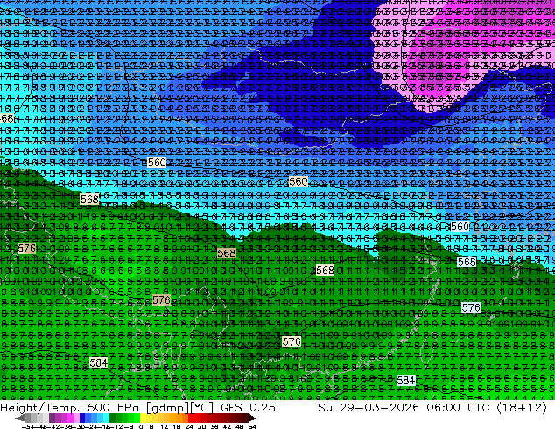Image resolution: width=555 pixels, height=429 pixels.
Task: Click the white '560' label in cyan band
Action: pos(460,227)
